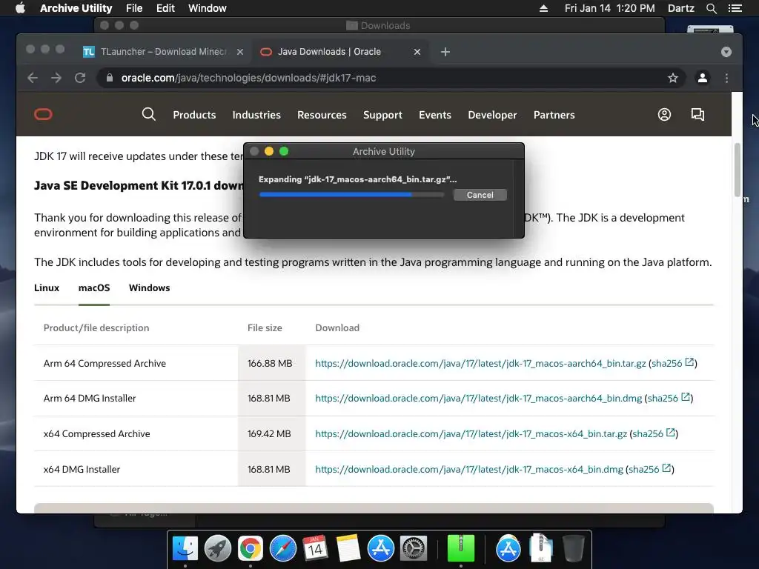The image size is (759, 569).
Task: Open Launchpad from the Dock
Action: (218, 548)
